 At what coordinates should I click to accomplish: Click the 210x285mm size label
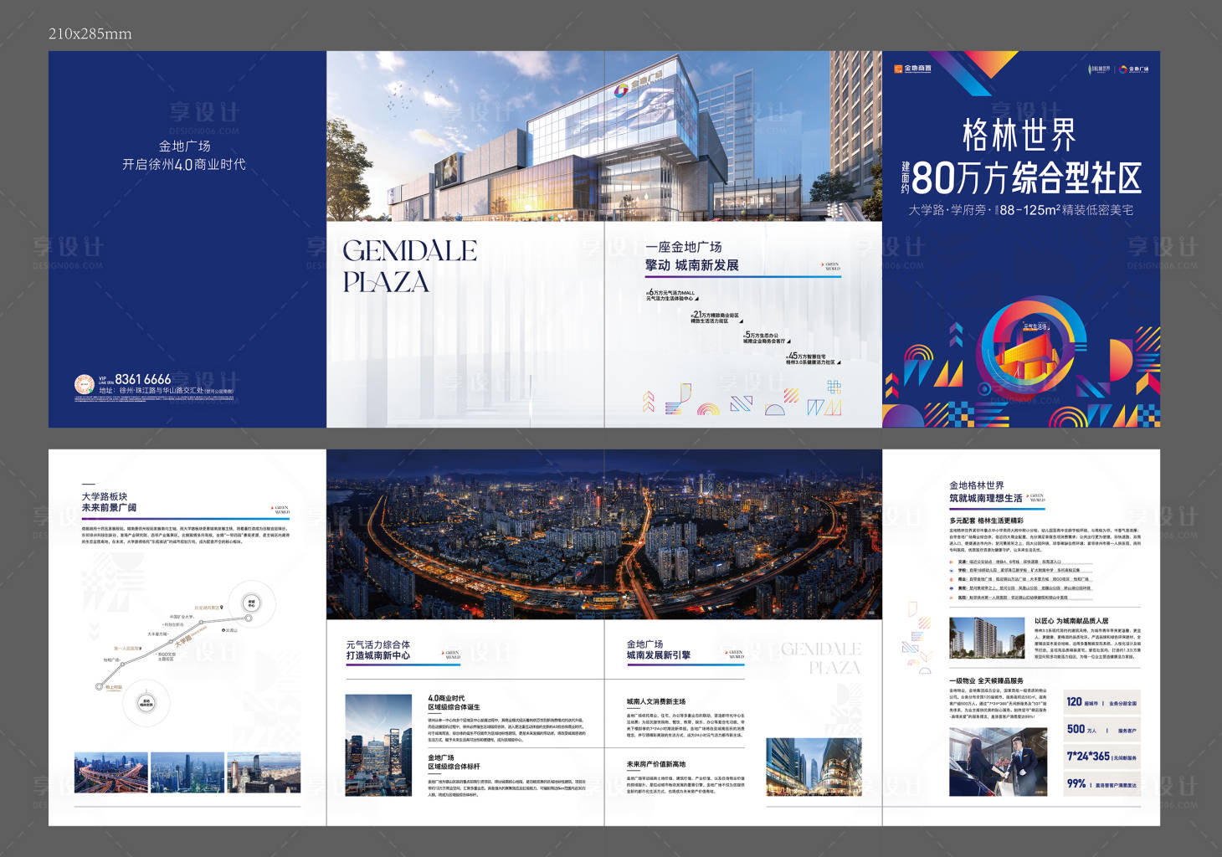pyautogui.click(x=90, y=33)
